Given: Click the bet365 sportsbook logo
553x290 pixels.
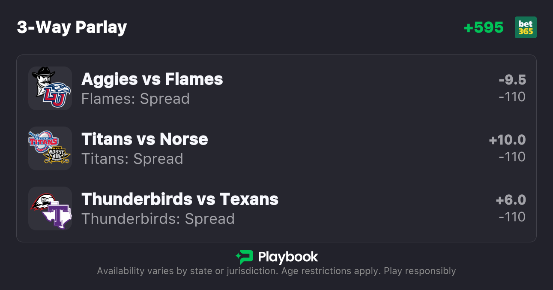Looking at the screenshot, I should [x=526, y=27].
